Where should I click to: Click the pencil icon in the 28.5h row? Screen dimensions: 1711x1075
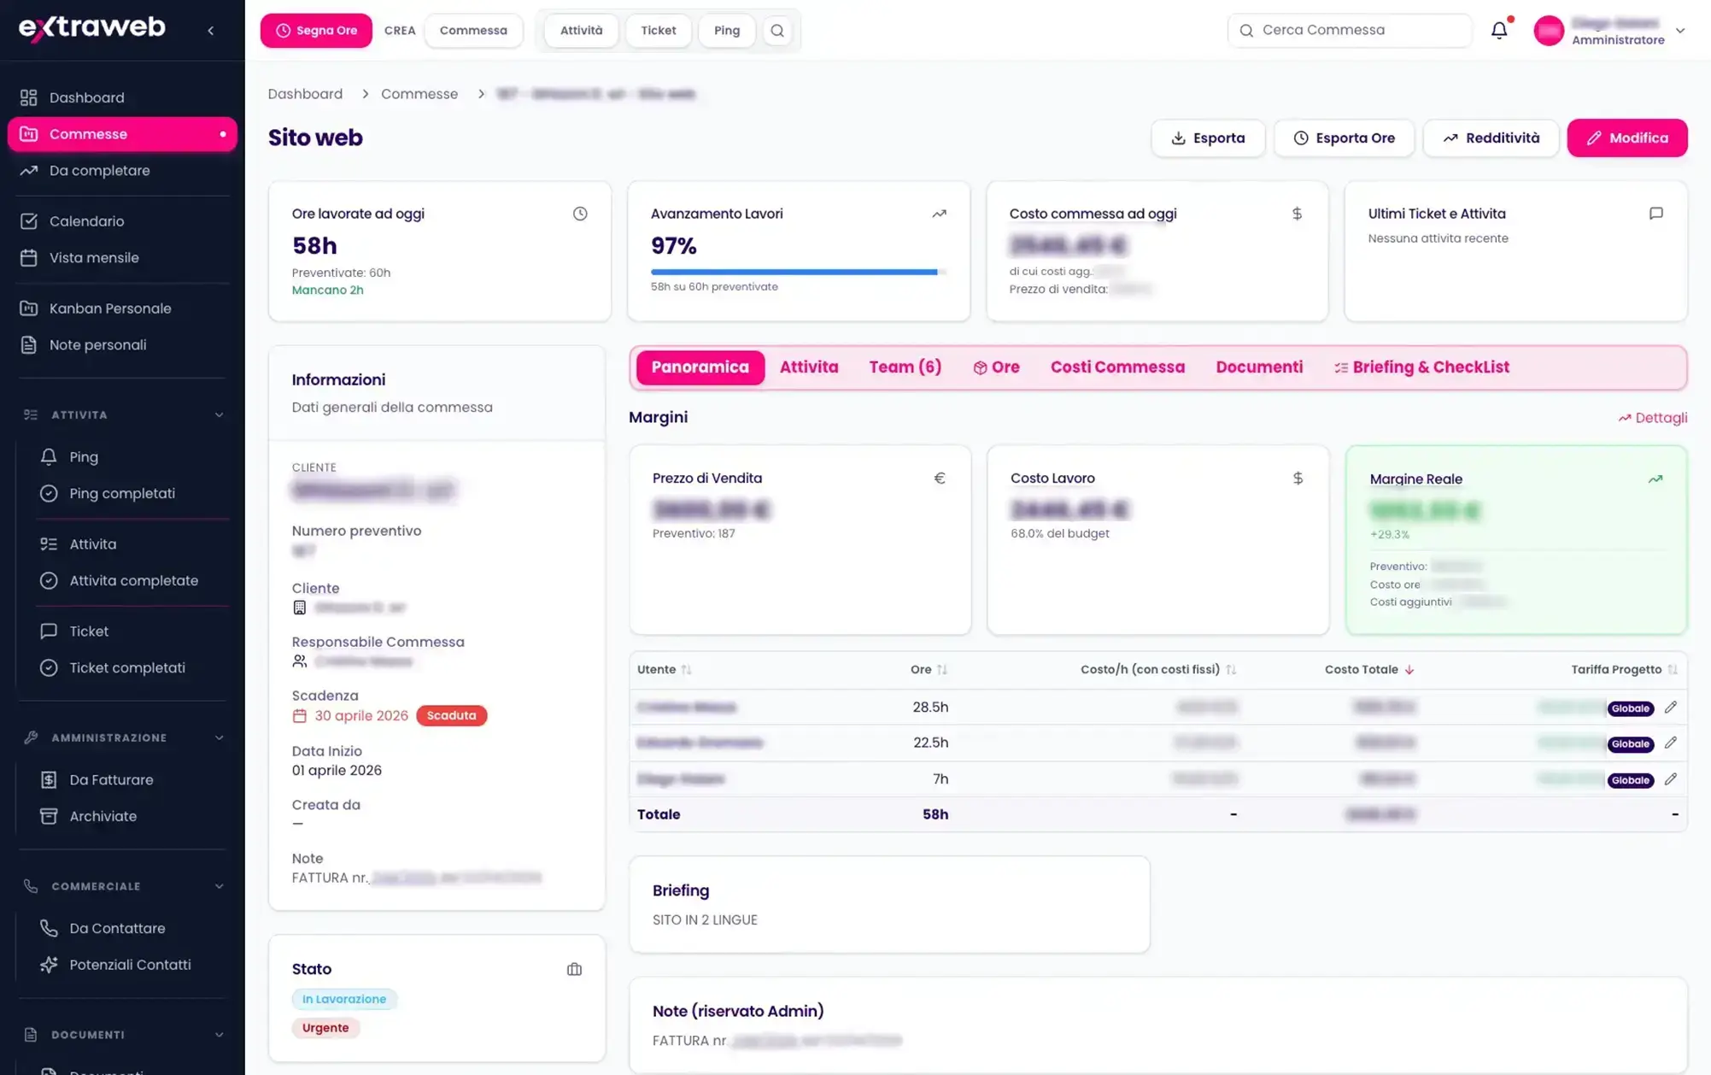click(x=1671, y=707)
